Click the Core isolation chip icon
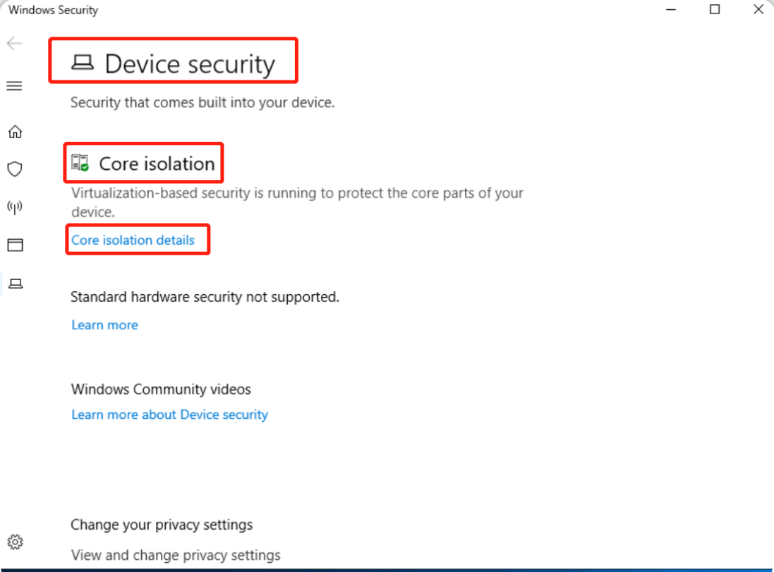 coord(80,163)
